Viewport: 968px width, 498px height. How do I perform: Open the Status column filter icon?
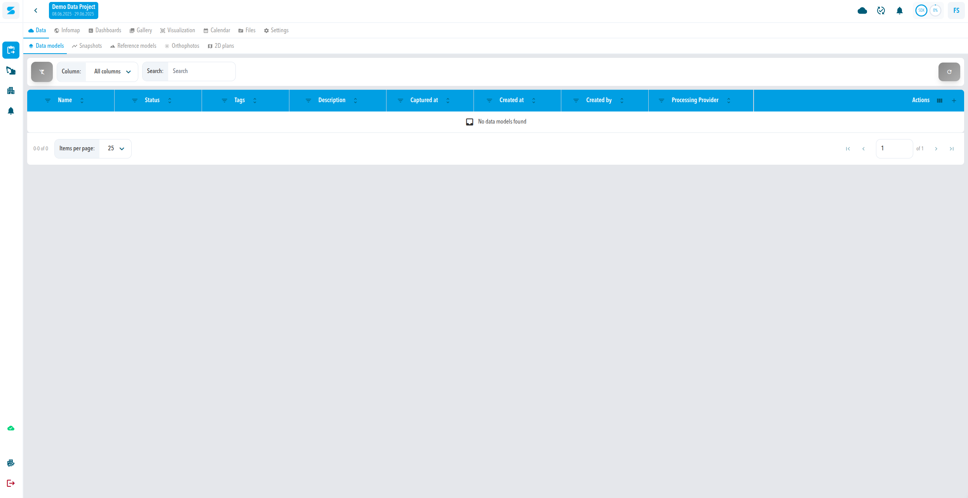pos(135,101)
